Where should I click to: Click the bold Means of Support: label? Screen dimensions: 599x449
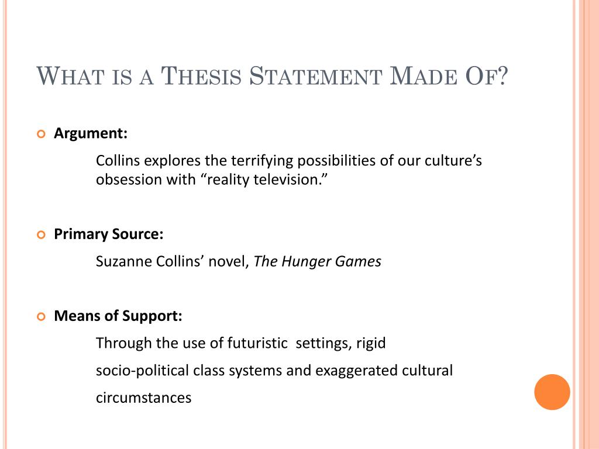click(118, 316)
